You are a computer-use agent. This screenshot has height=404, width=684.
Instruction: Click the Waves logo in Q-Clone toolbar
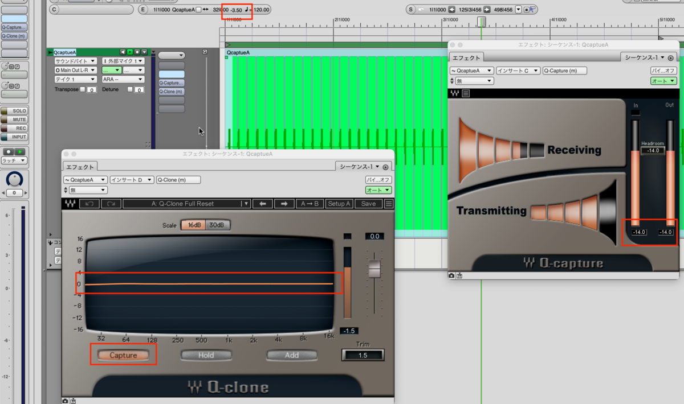pyautogui.click(x=71, y=204)
